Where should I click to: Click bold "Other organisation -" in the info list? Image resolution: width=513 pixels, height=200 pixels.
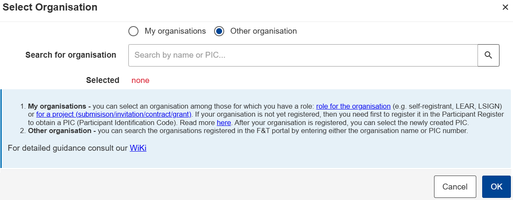pyautogui.click(x=62, y=131)
